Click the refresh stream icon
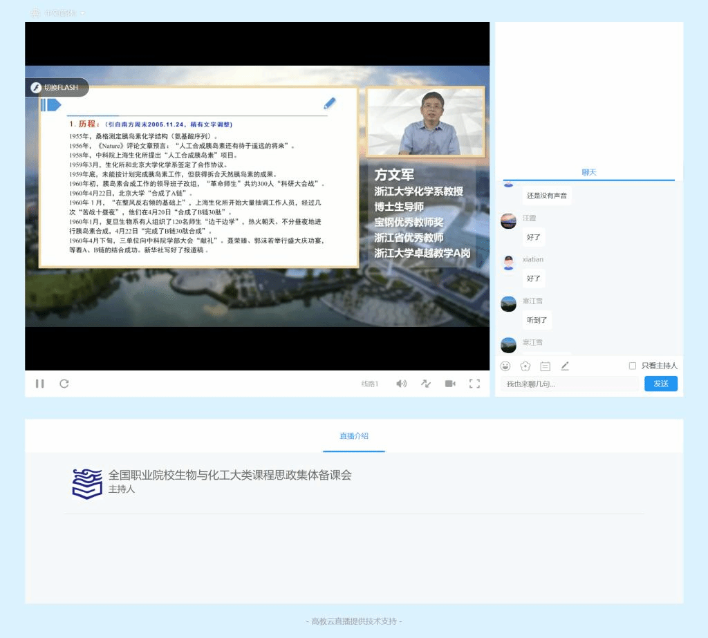 coord(64,384)
